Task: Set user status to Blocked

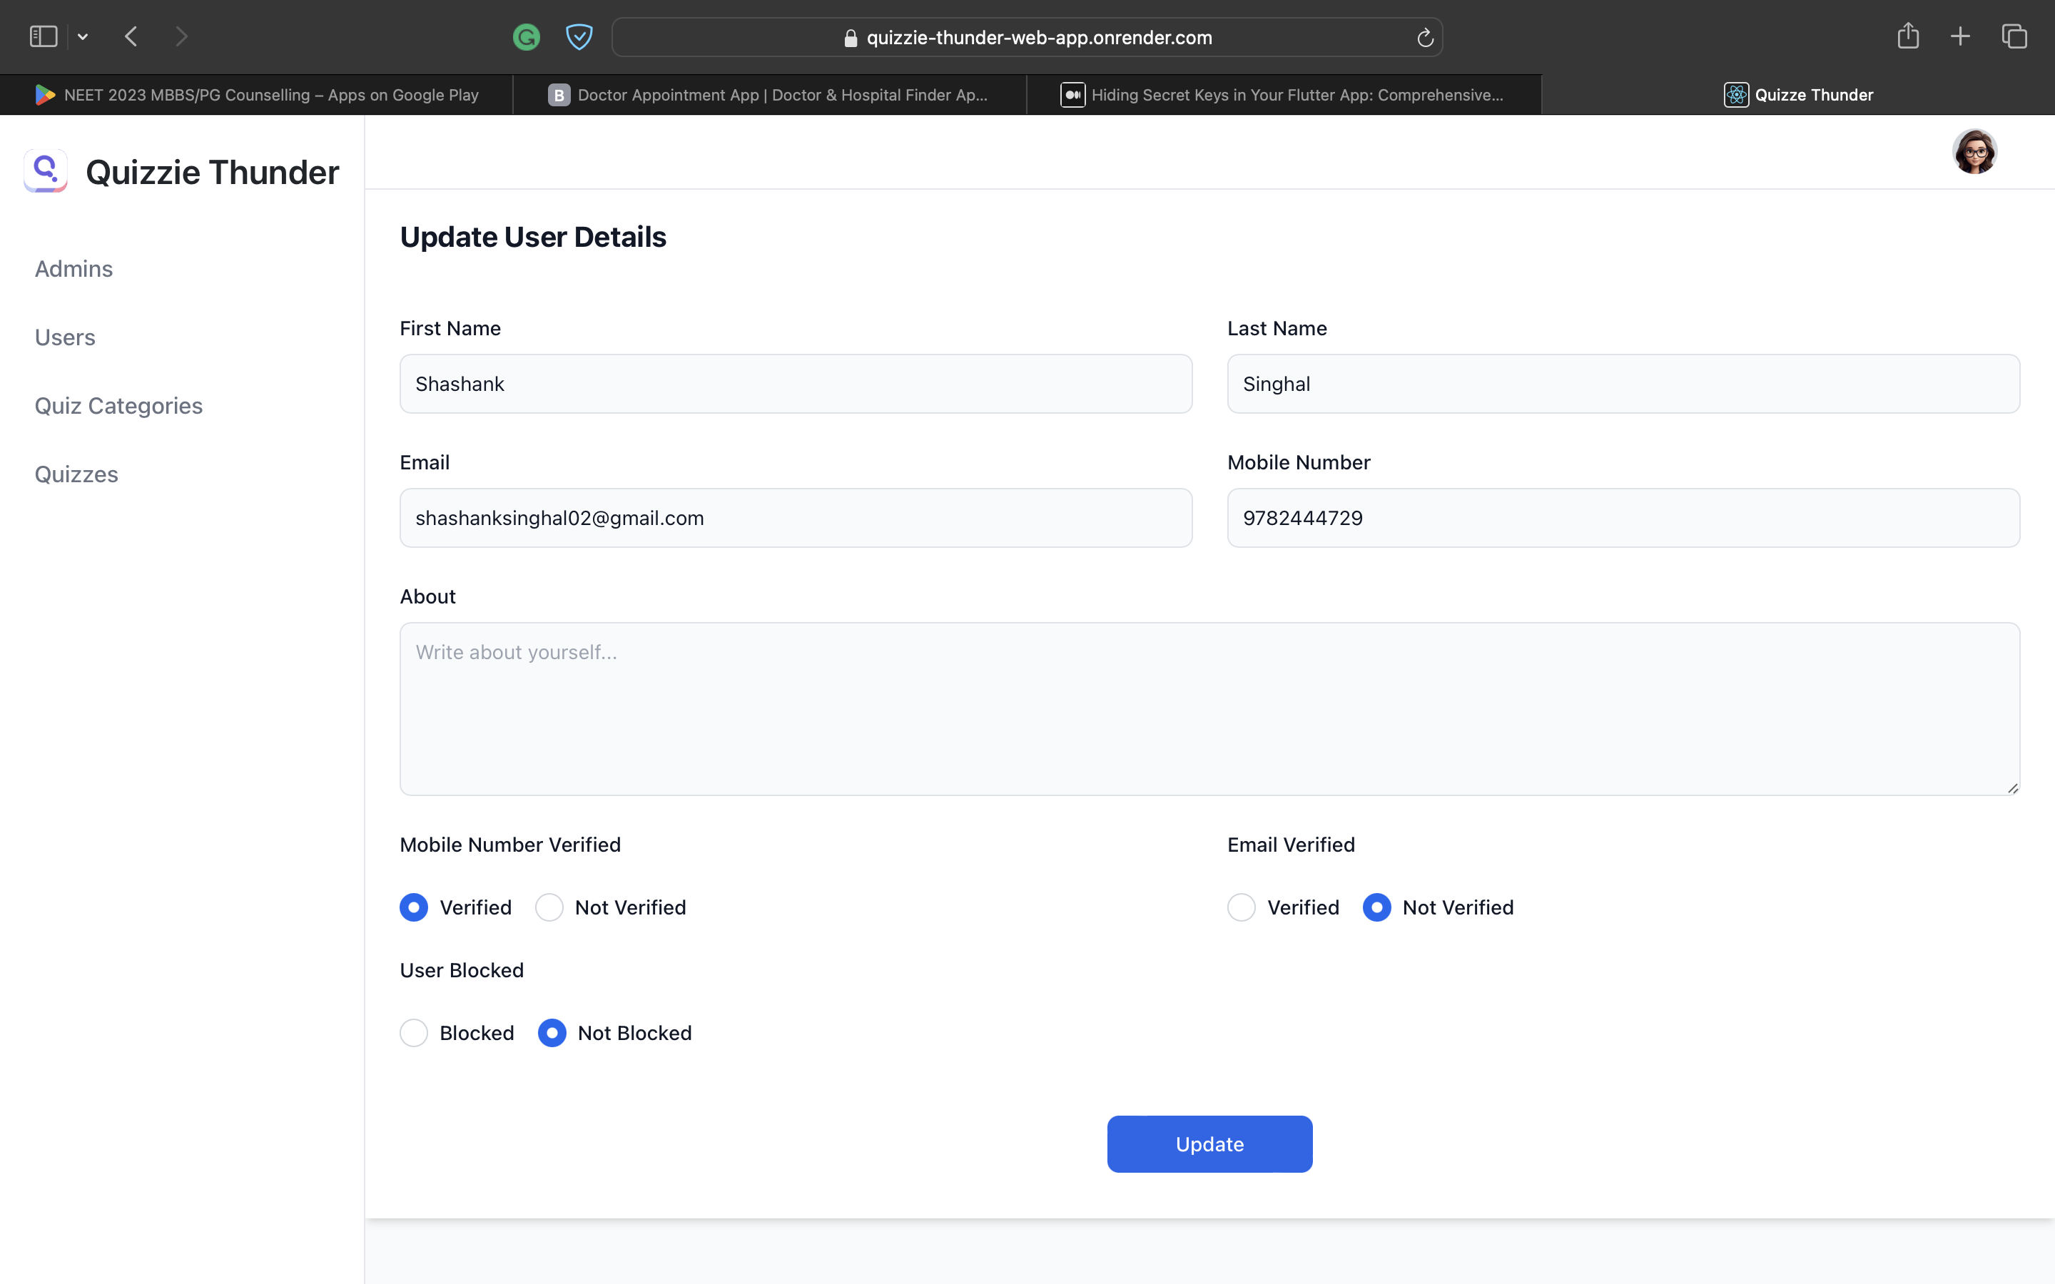Action: click(414, 1033)
